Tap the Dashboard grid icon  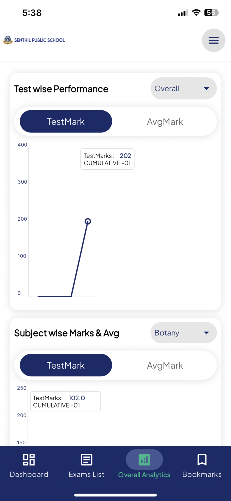point(29,460)
